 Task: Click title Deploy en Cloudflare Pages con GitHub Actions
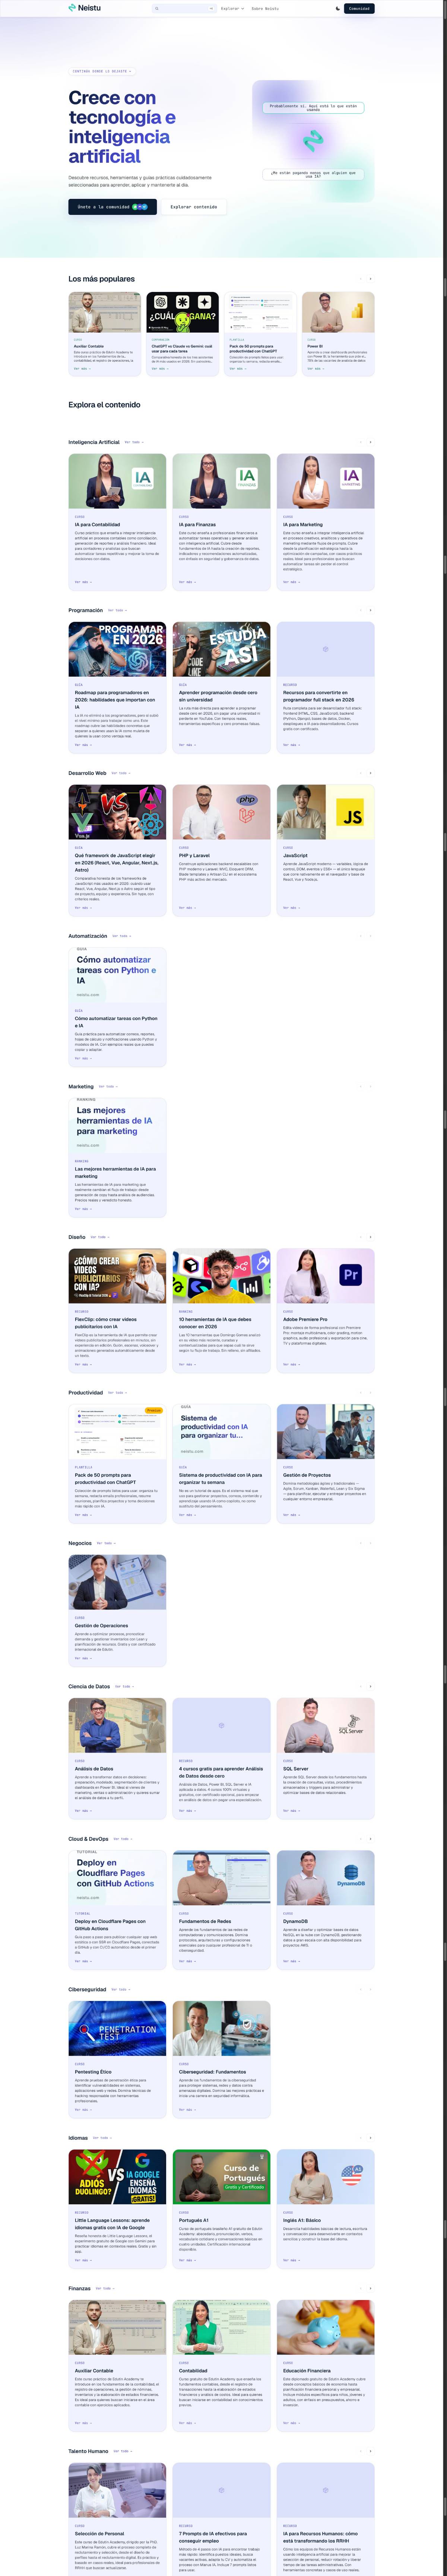110,1925
